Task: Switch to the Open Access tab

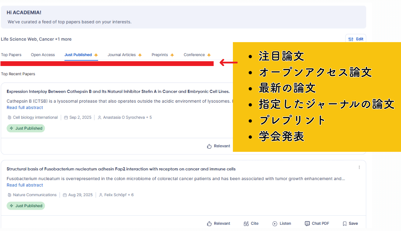Action: coord(43,55)
